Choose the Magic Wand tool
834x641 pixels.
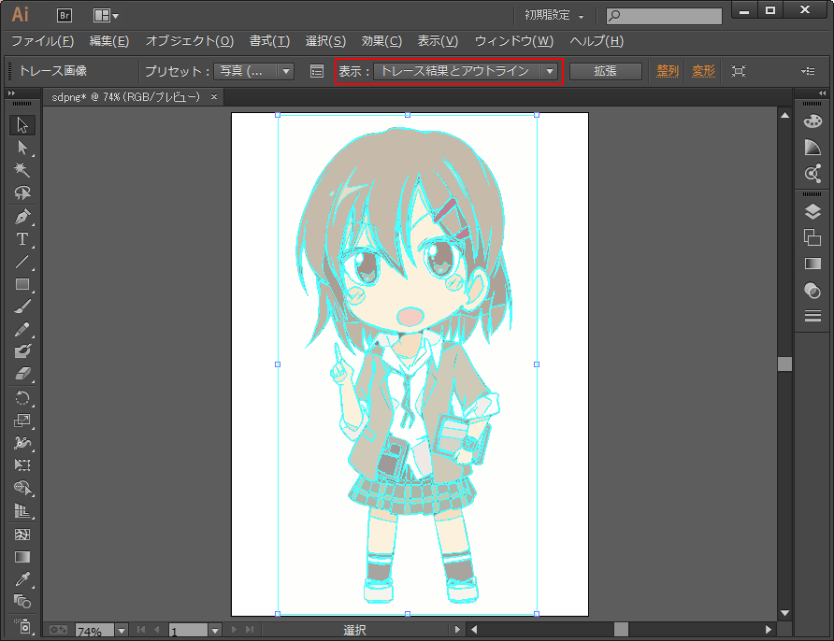22,170
